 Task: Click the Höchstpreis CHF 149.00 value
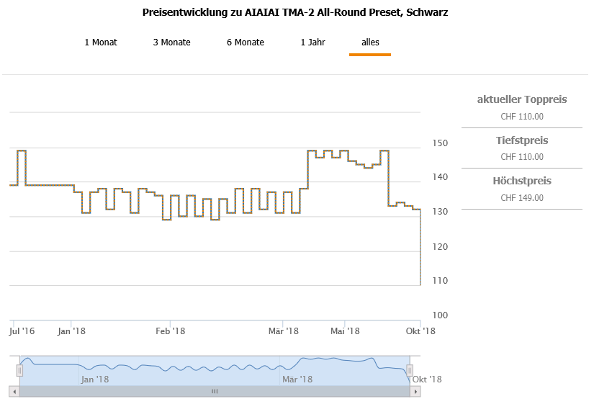point(521,198)
